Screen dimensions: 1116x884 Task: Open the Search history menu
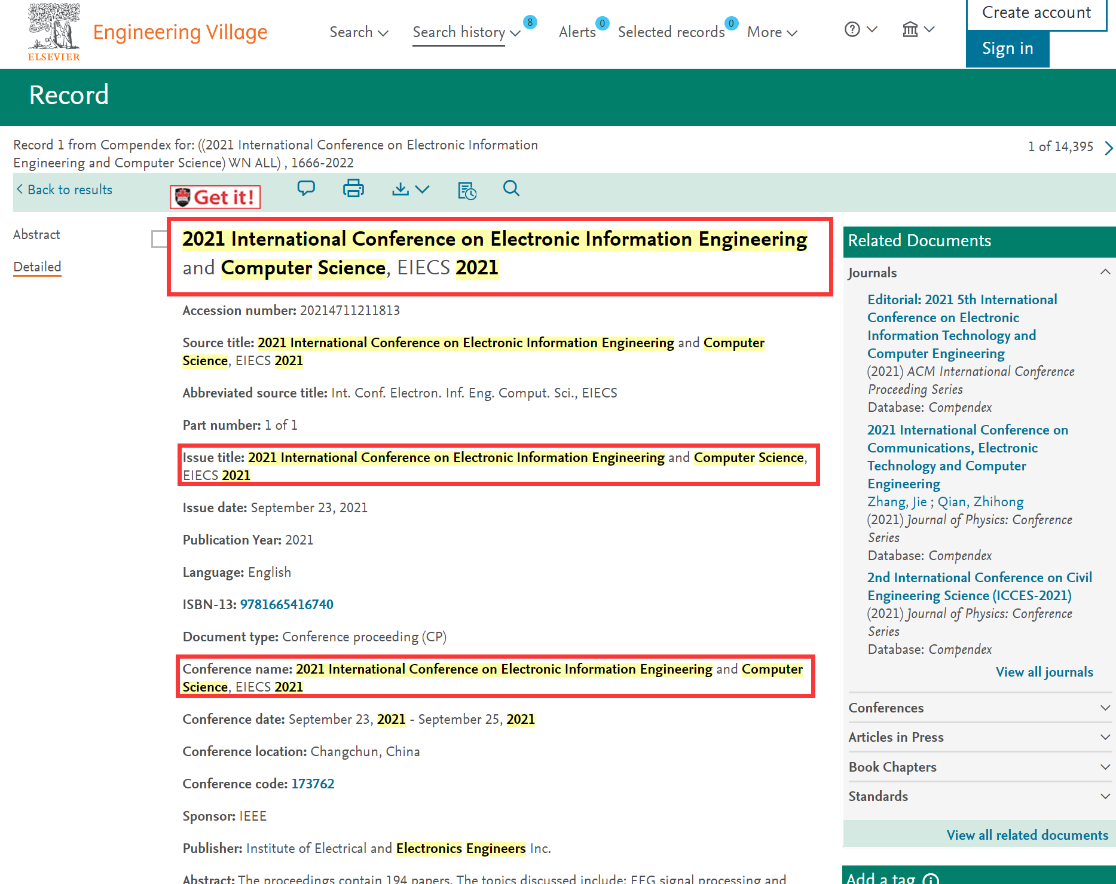tap(466, 32)
